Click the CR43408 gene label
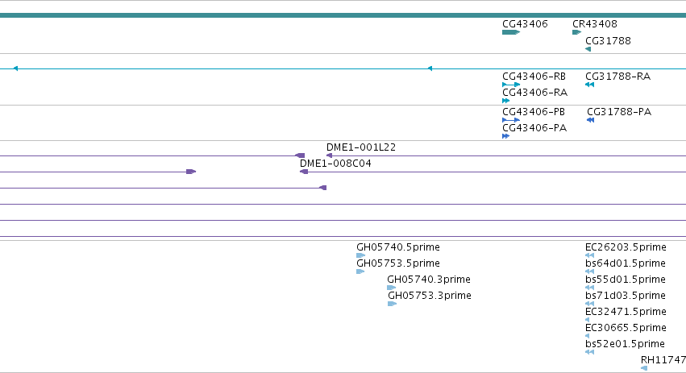Image resolution: width=686 pixels, height=373 pixels. click(x=595, y=24)
